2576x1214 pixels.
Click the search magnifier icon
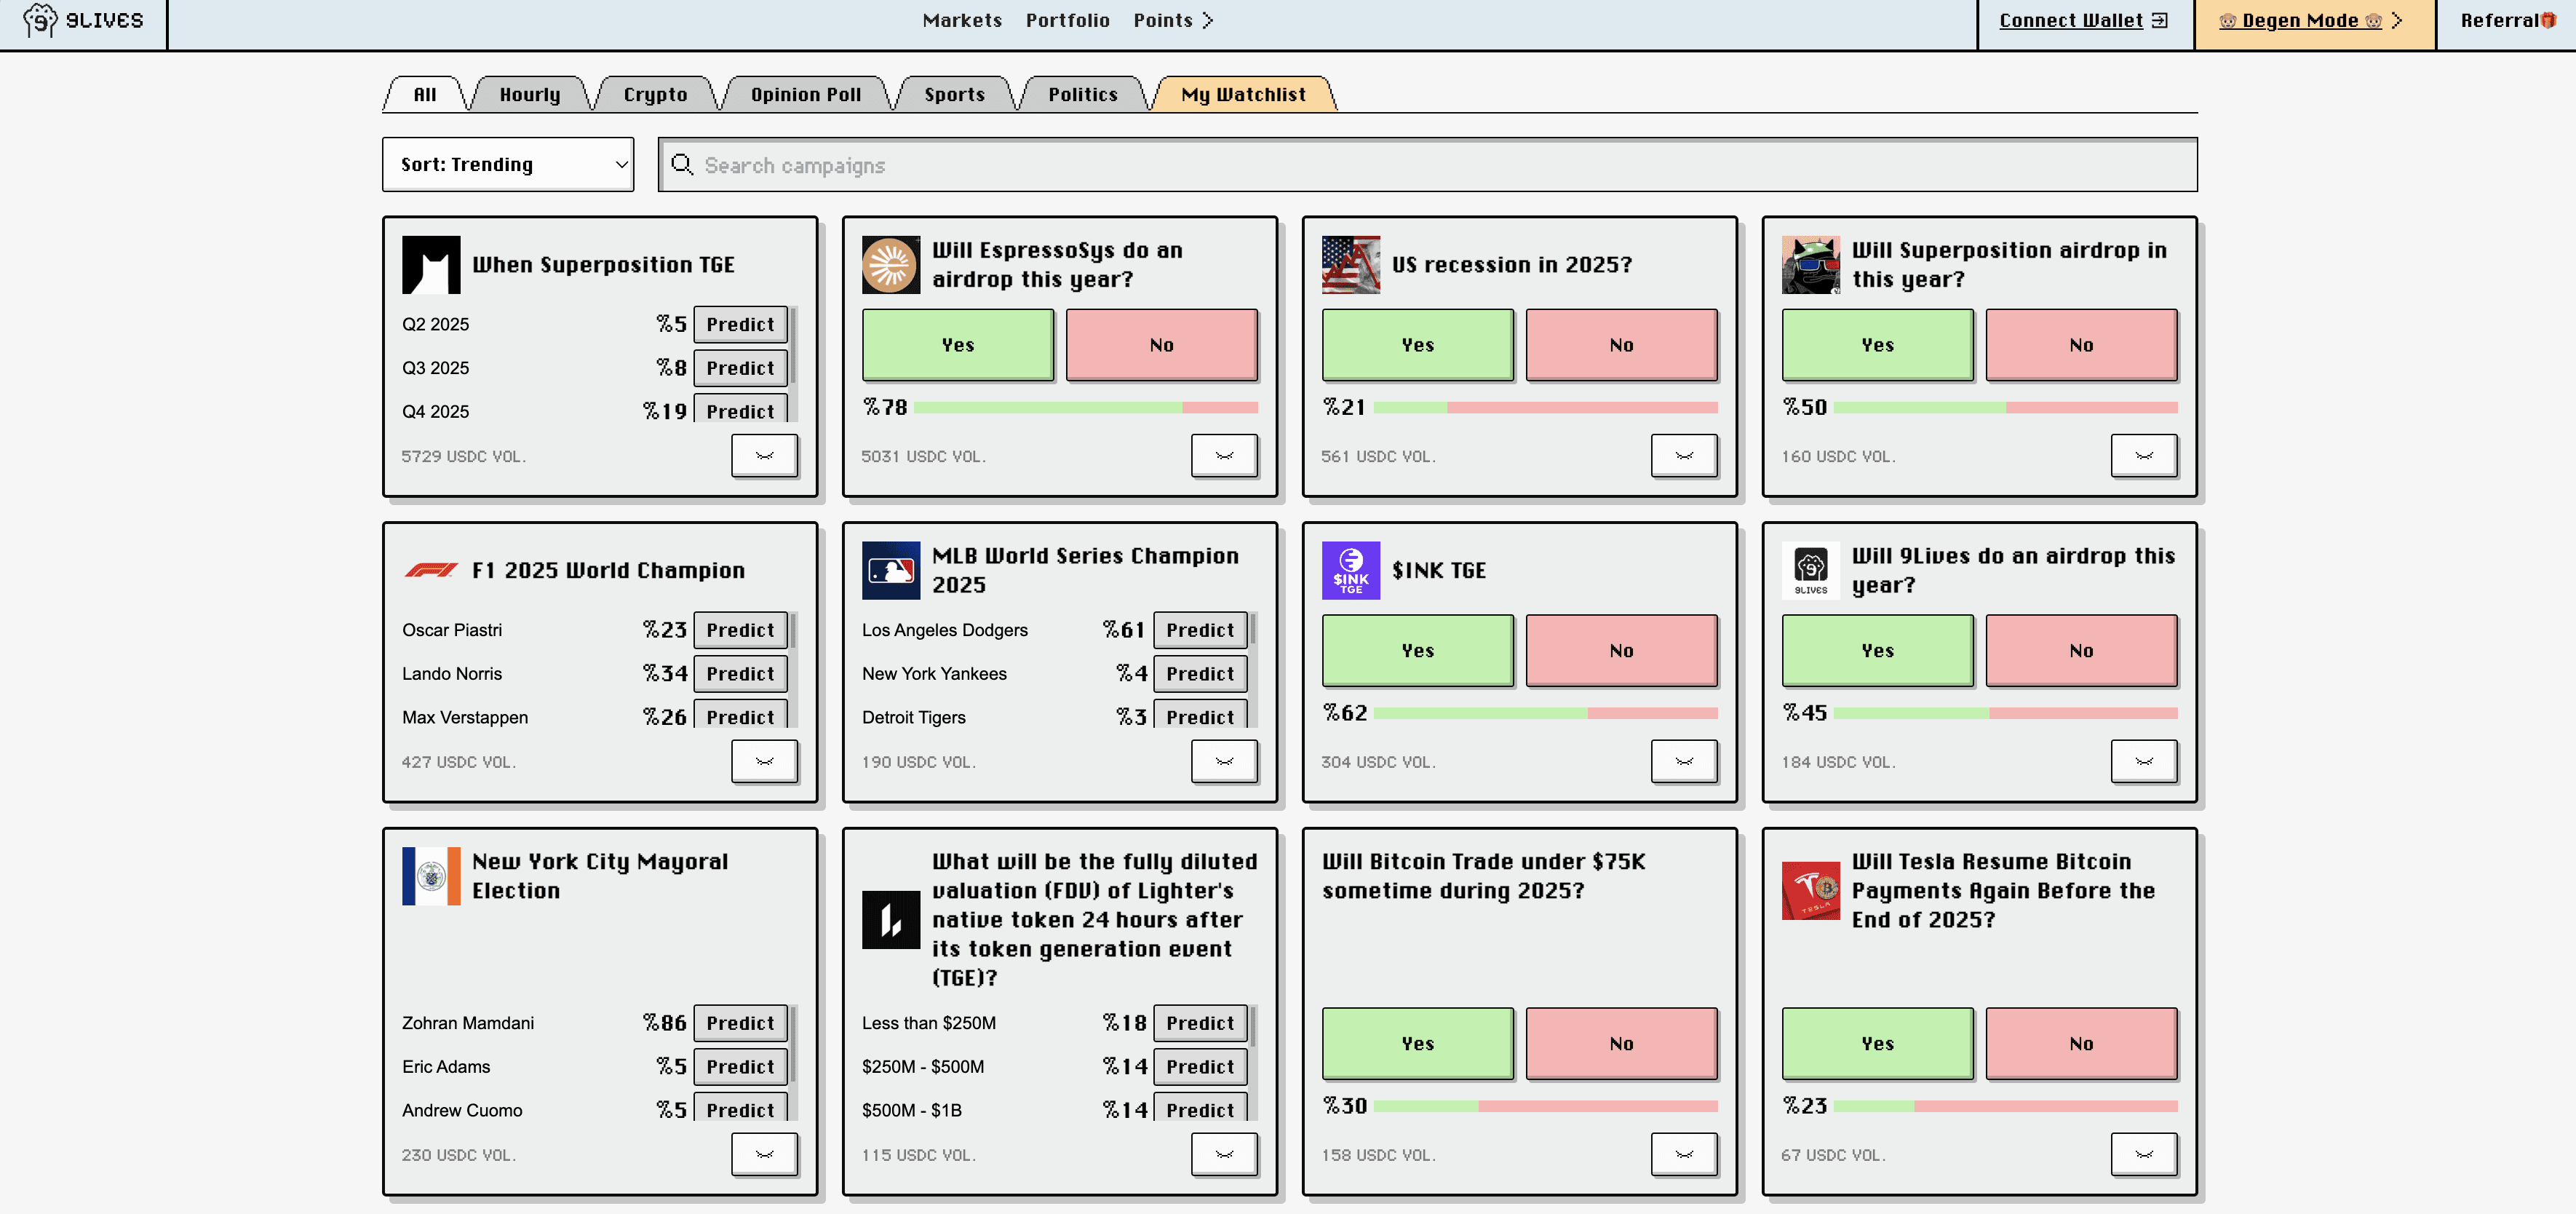[682, 164]
